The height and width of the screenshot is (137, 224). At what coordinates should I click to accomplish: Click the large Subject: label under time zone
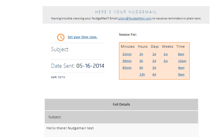pos(60,50)
